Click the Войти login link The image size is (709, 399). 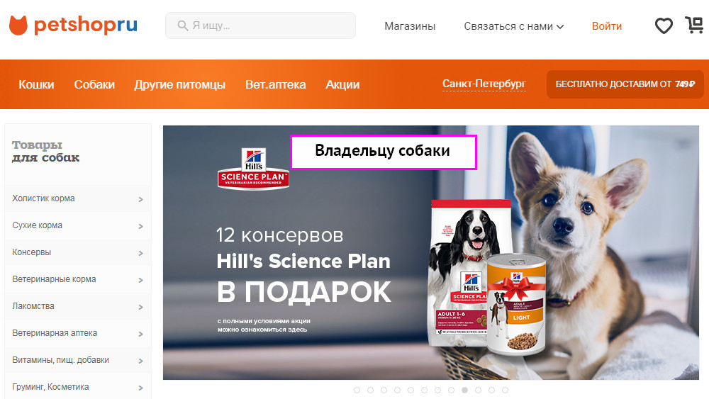click(x=607, y=26)
